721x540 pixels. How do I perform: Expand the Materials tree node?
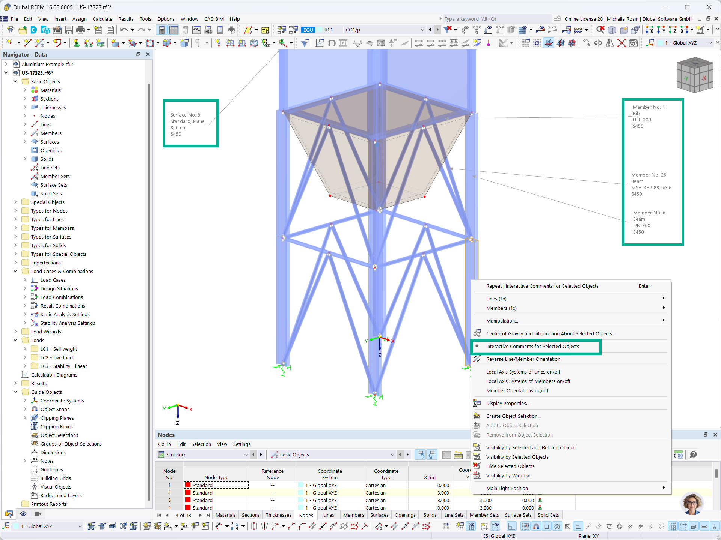pos(25,90)
